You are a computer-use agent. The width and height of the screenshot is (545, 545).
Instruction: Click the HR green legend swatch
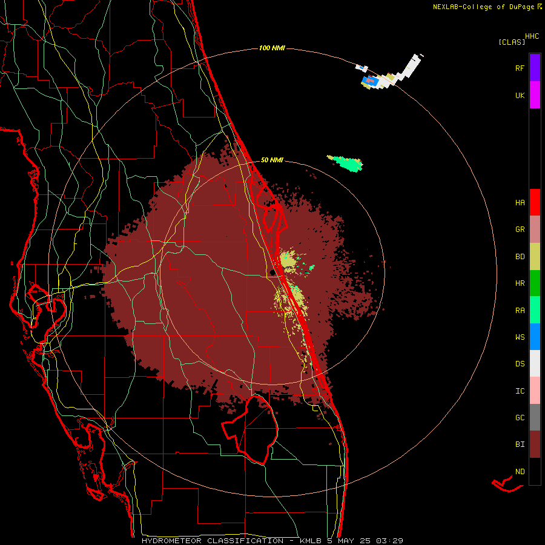[535, 283]
